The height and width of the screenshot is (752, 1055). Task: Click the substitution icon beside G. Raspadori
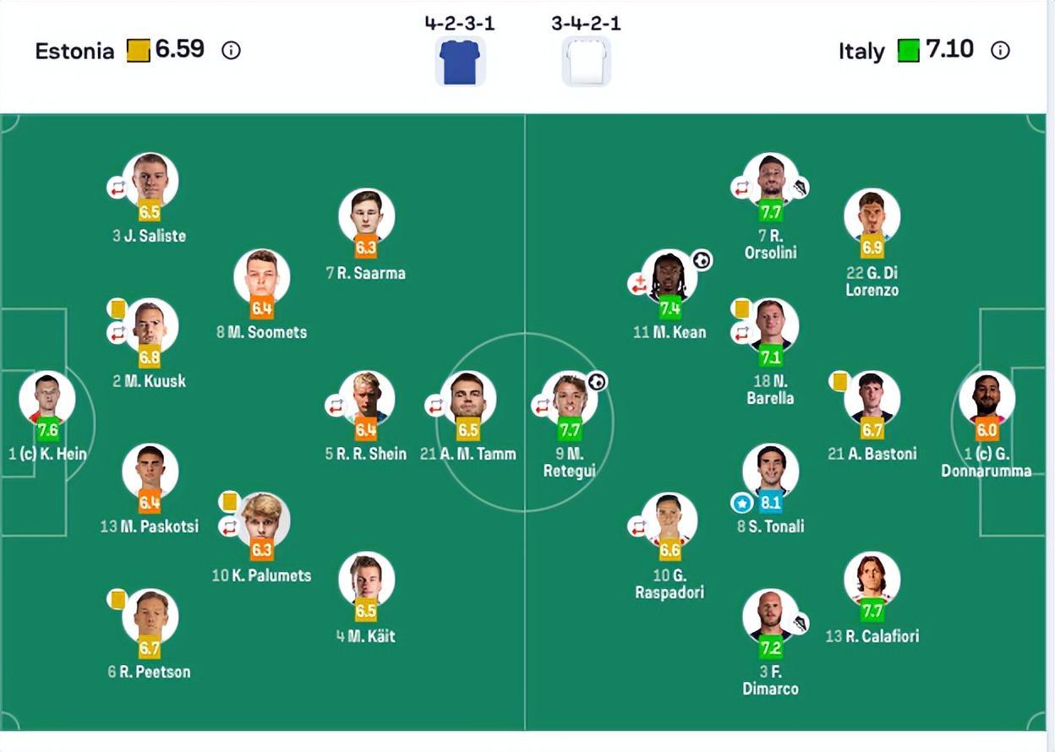point(637,527)
